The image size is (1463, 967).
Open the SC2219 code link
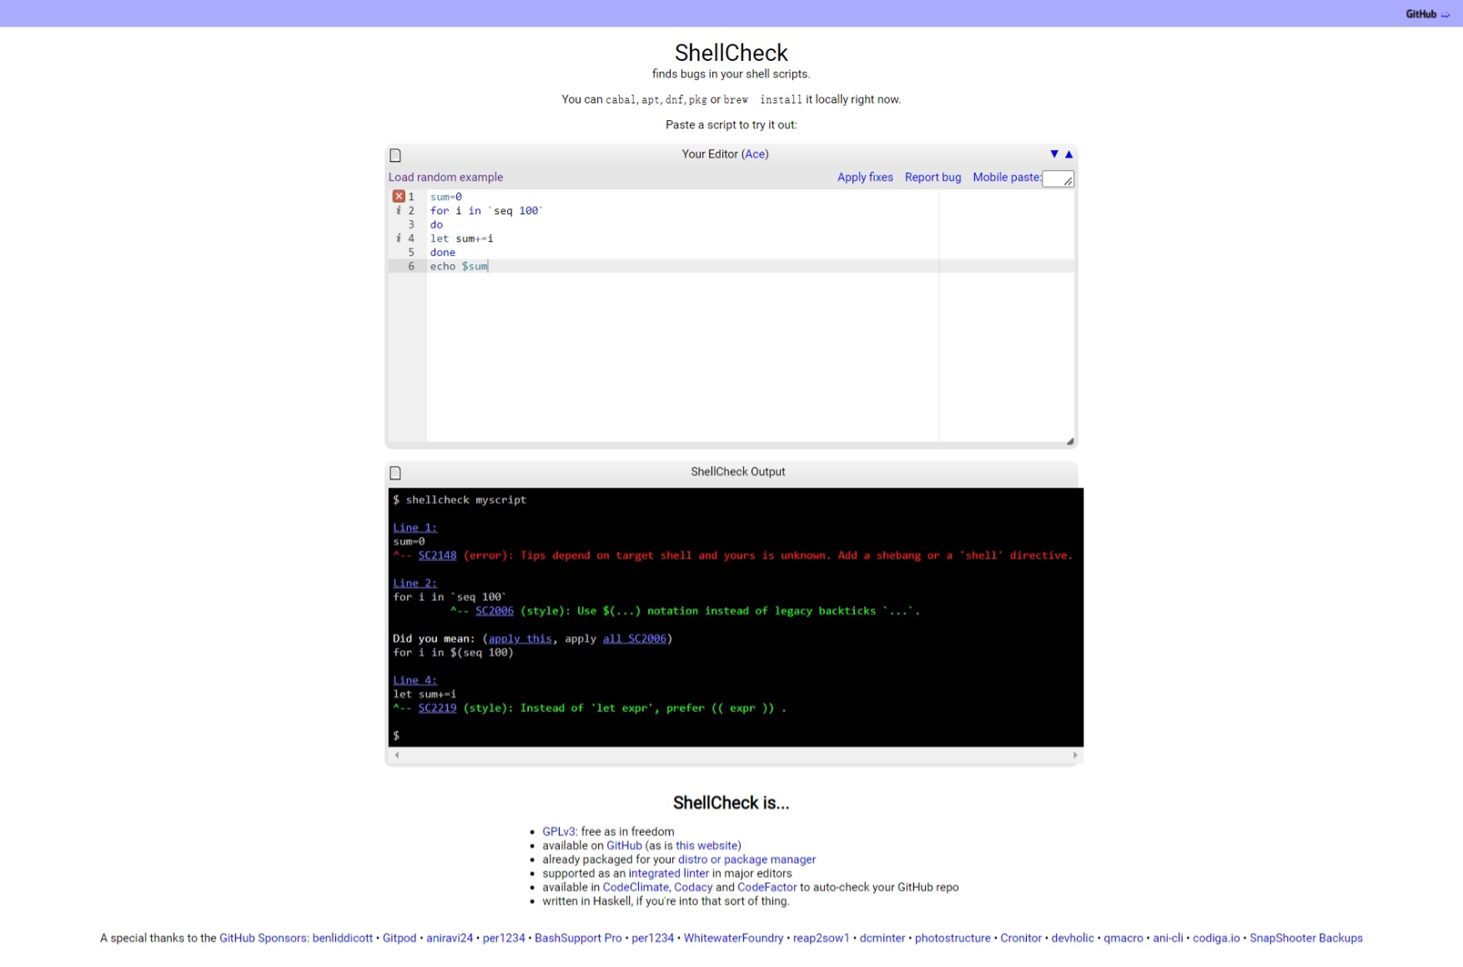click(437, 708)
